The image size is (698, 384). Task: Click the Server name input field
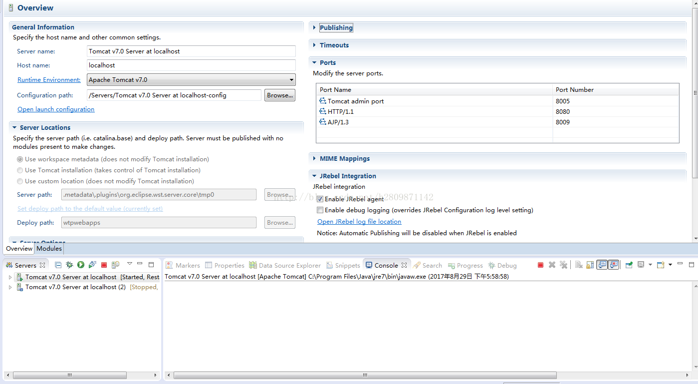(191, 51)
